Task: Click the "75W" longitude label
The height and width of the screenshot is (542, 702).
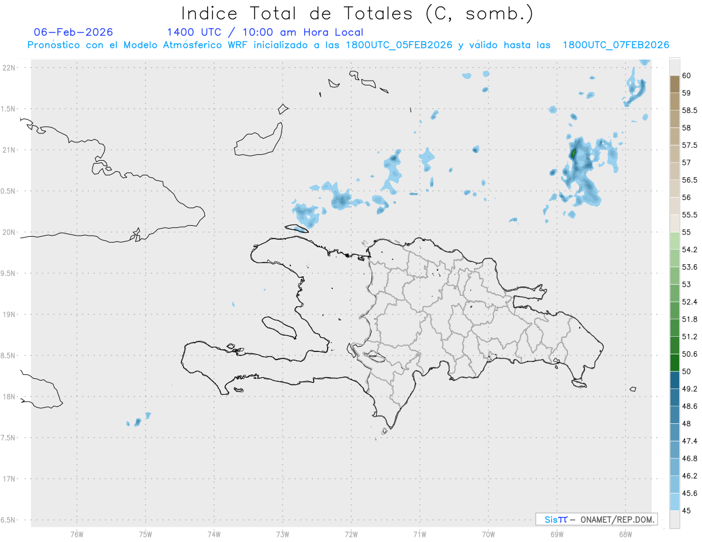Action: tap(146, 534)
